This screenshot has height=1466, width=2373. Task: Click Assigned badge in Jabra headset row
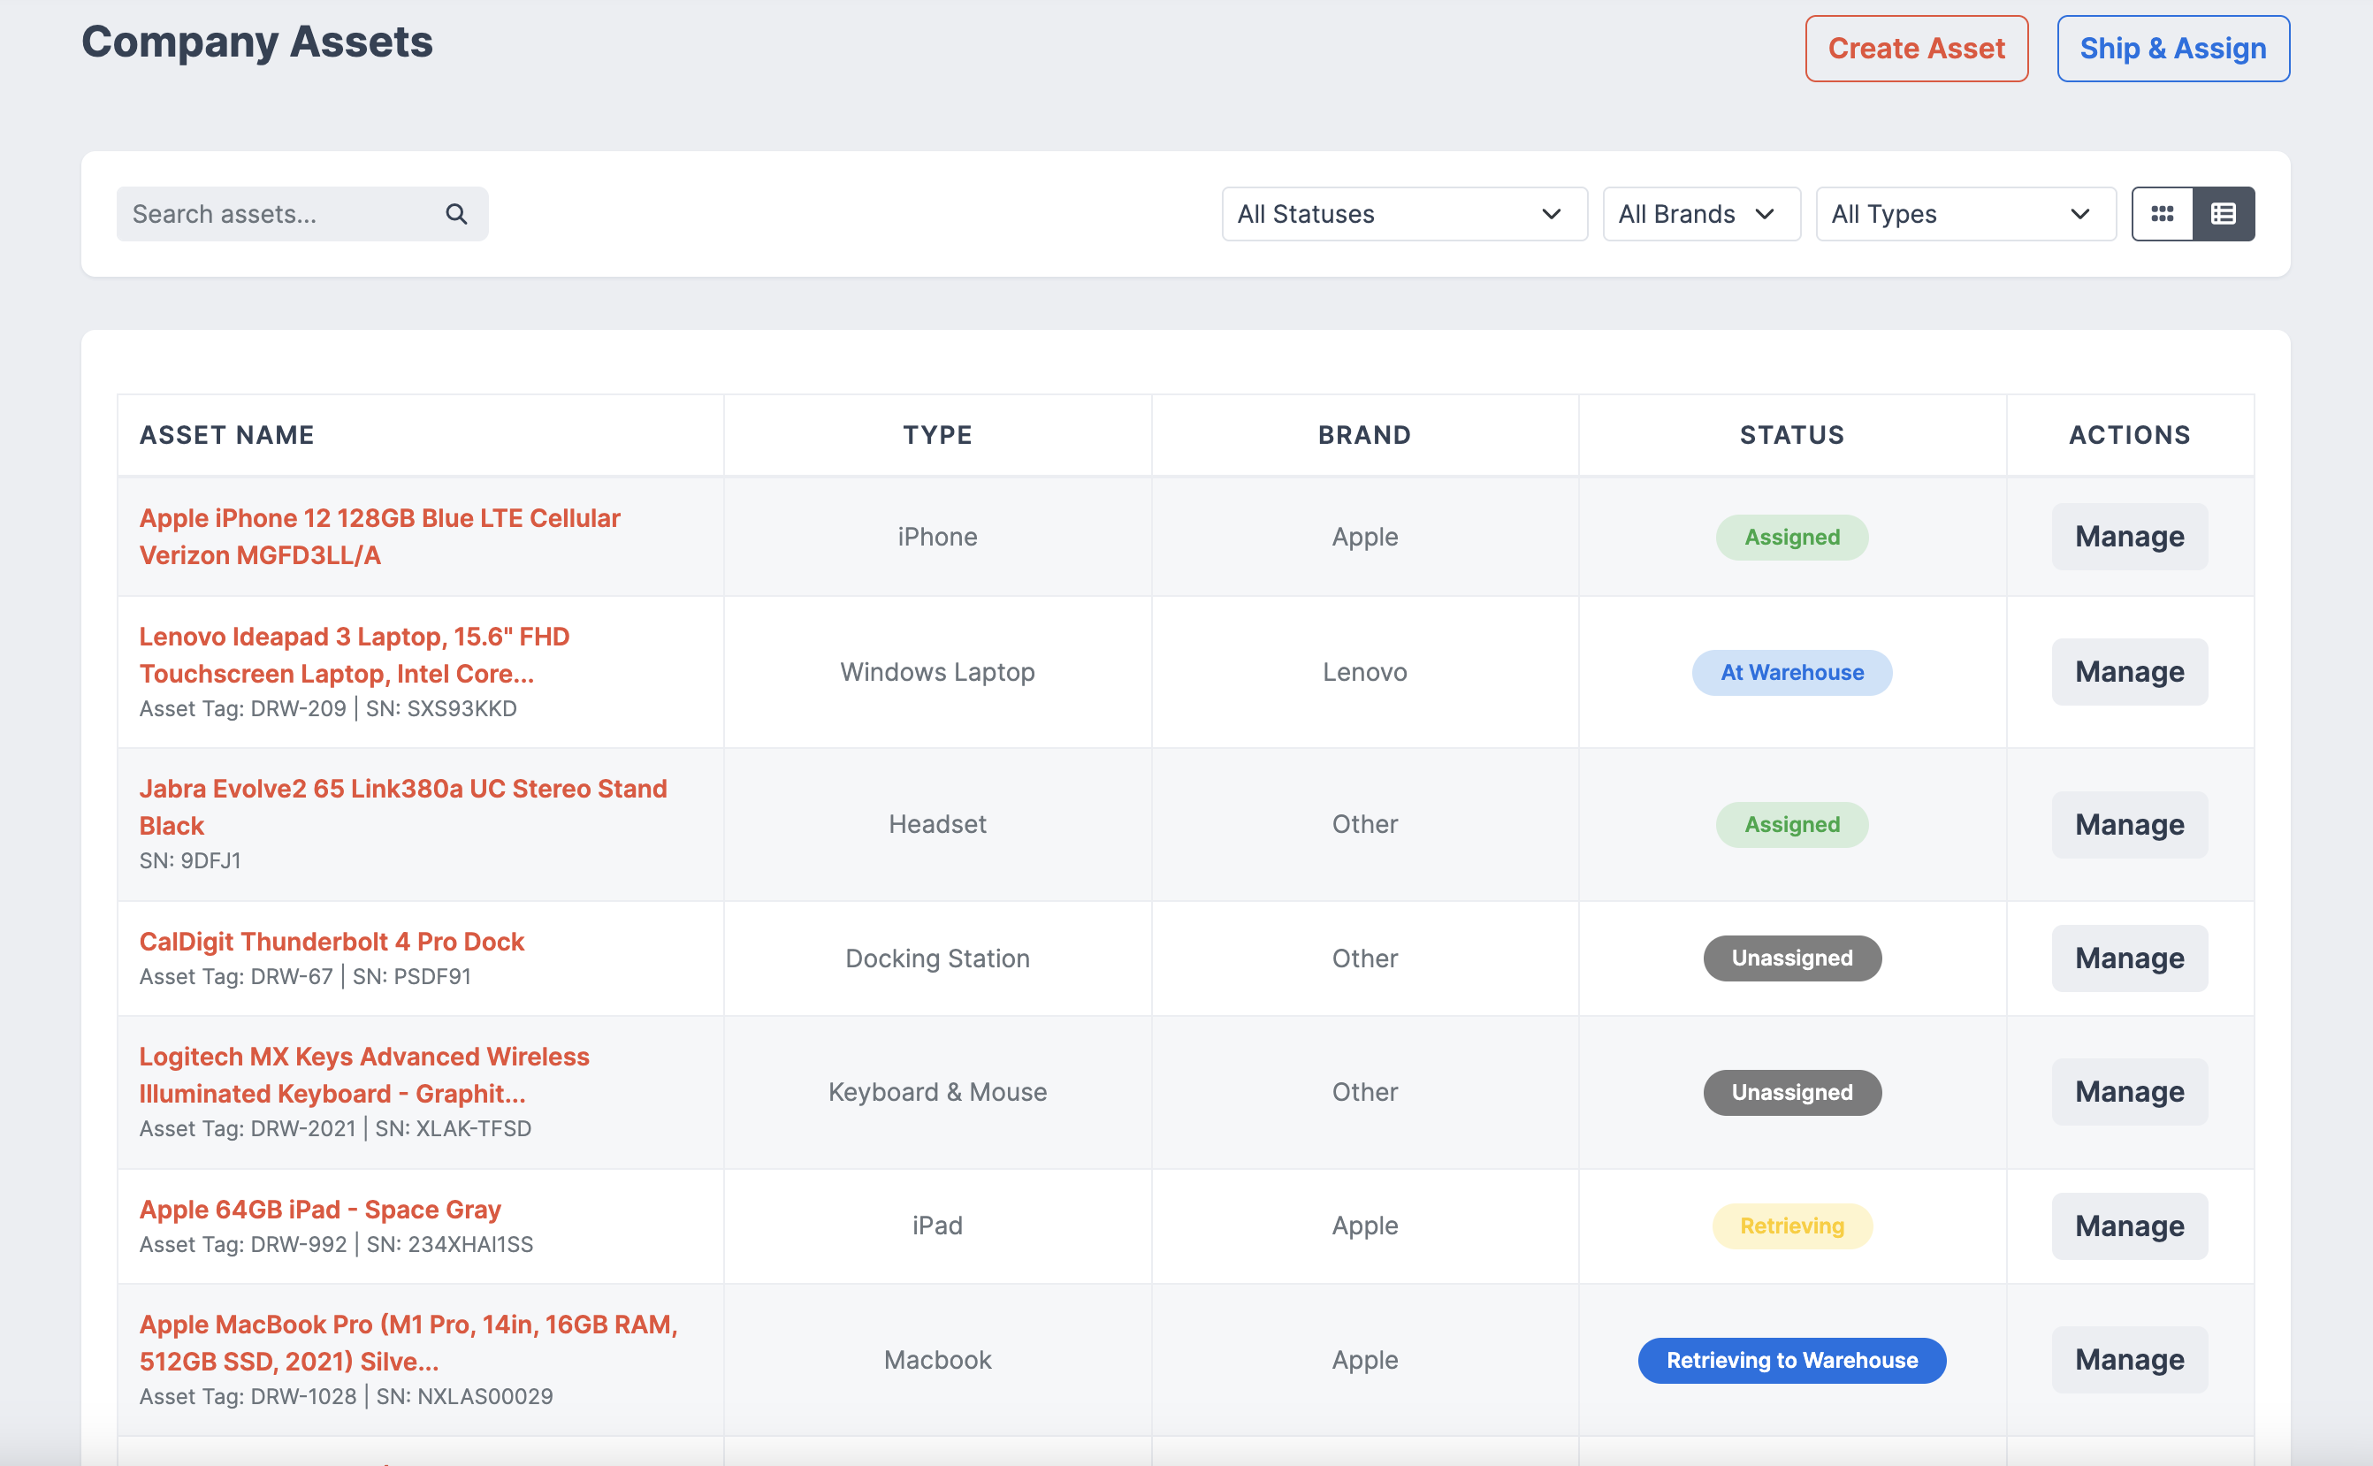pyautogui.click(x=1791, y=824)
